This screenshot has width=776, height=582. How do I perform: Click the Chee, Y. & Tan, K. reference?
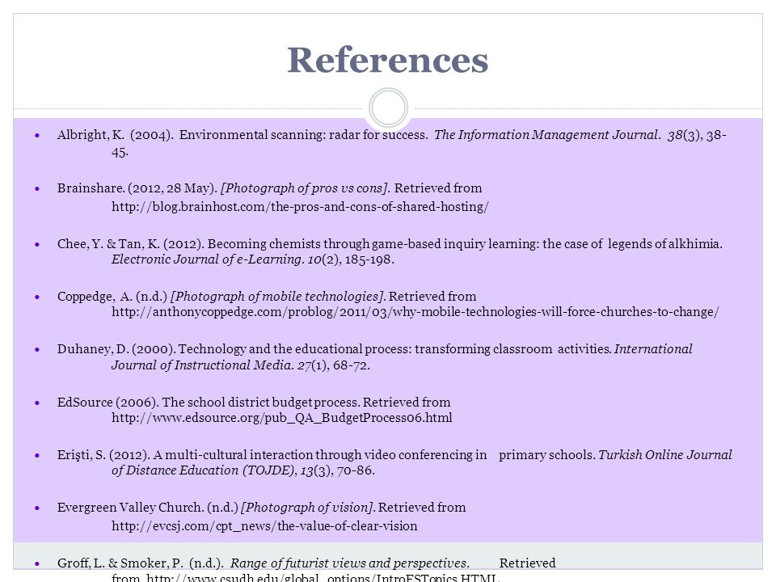click(x=390, y=251)
